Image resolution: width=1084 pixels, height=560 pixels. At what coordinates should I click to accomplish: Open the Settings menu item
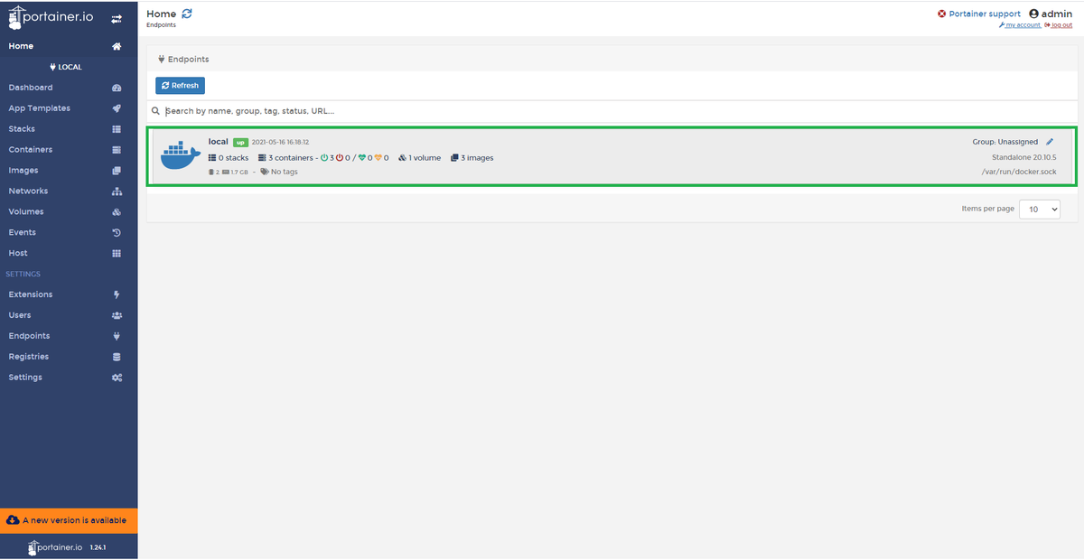[x=69, y=378]
